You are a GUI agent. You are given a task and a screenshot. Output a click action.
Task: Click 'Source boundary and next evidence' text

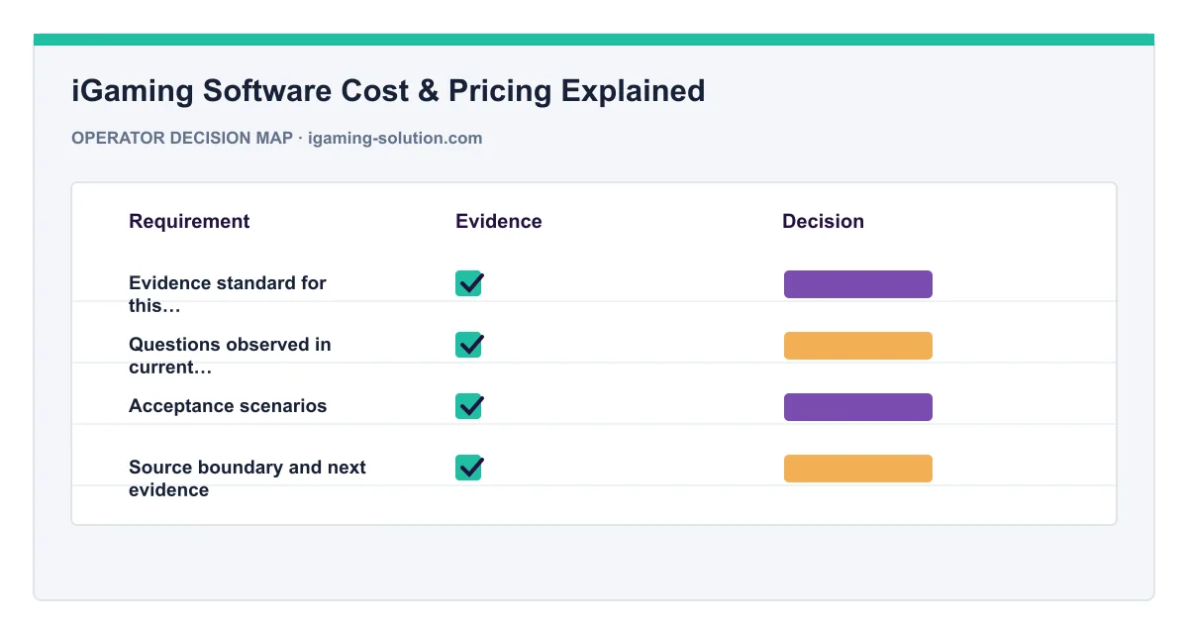247,478
